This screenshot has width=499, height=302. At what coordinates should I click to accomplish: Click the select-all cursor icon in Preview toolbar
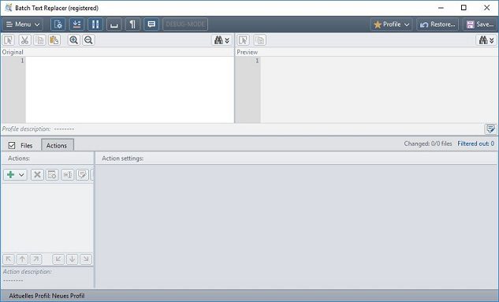[244, 40]
